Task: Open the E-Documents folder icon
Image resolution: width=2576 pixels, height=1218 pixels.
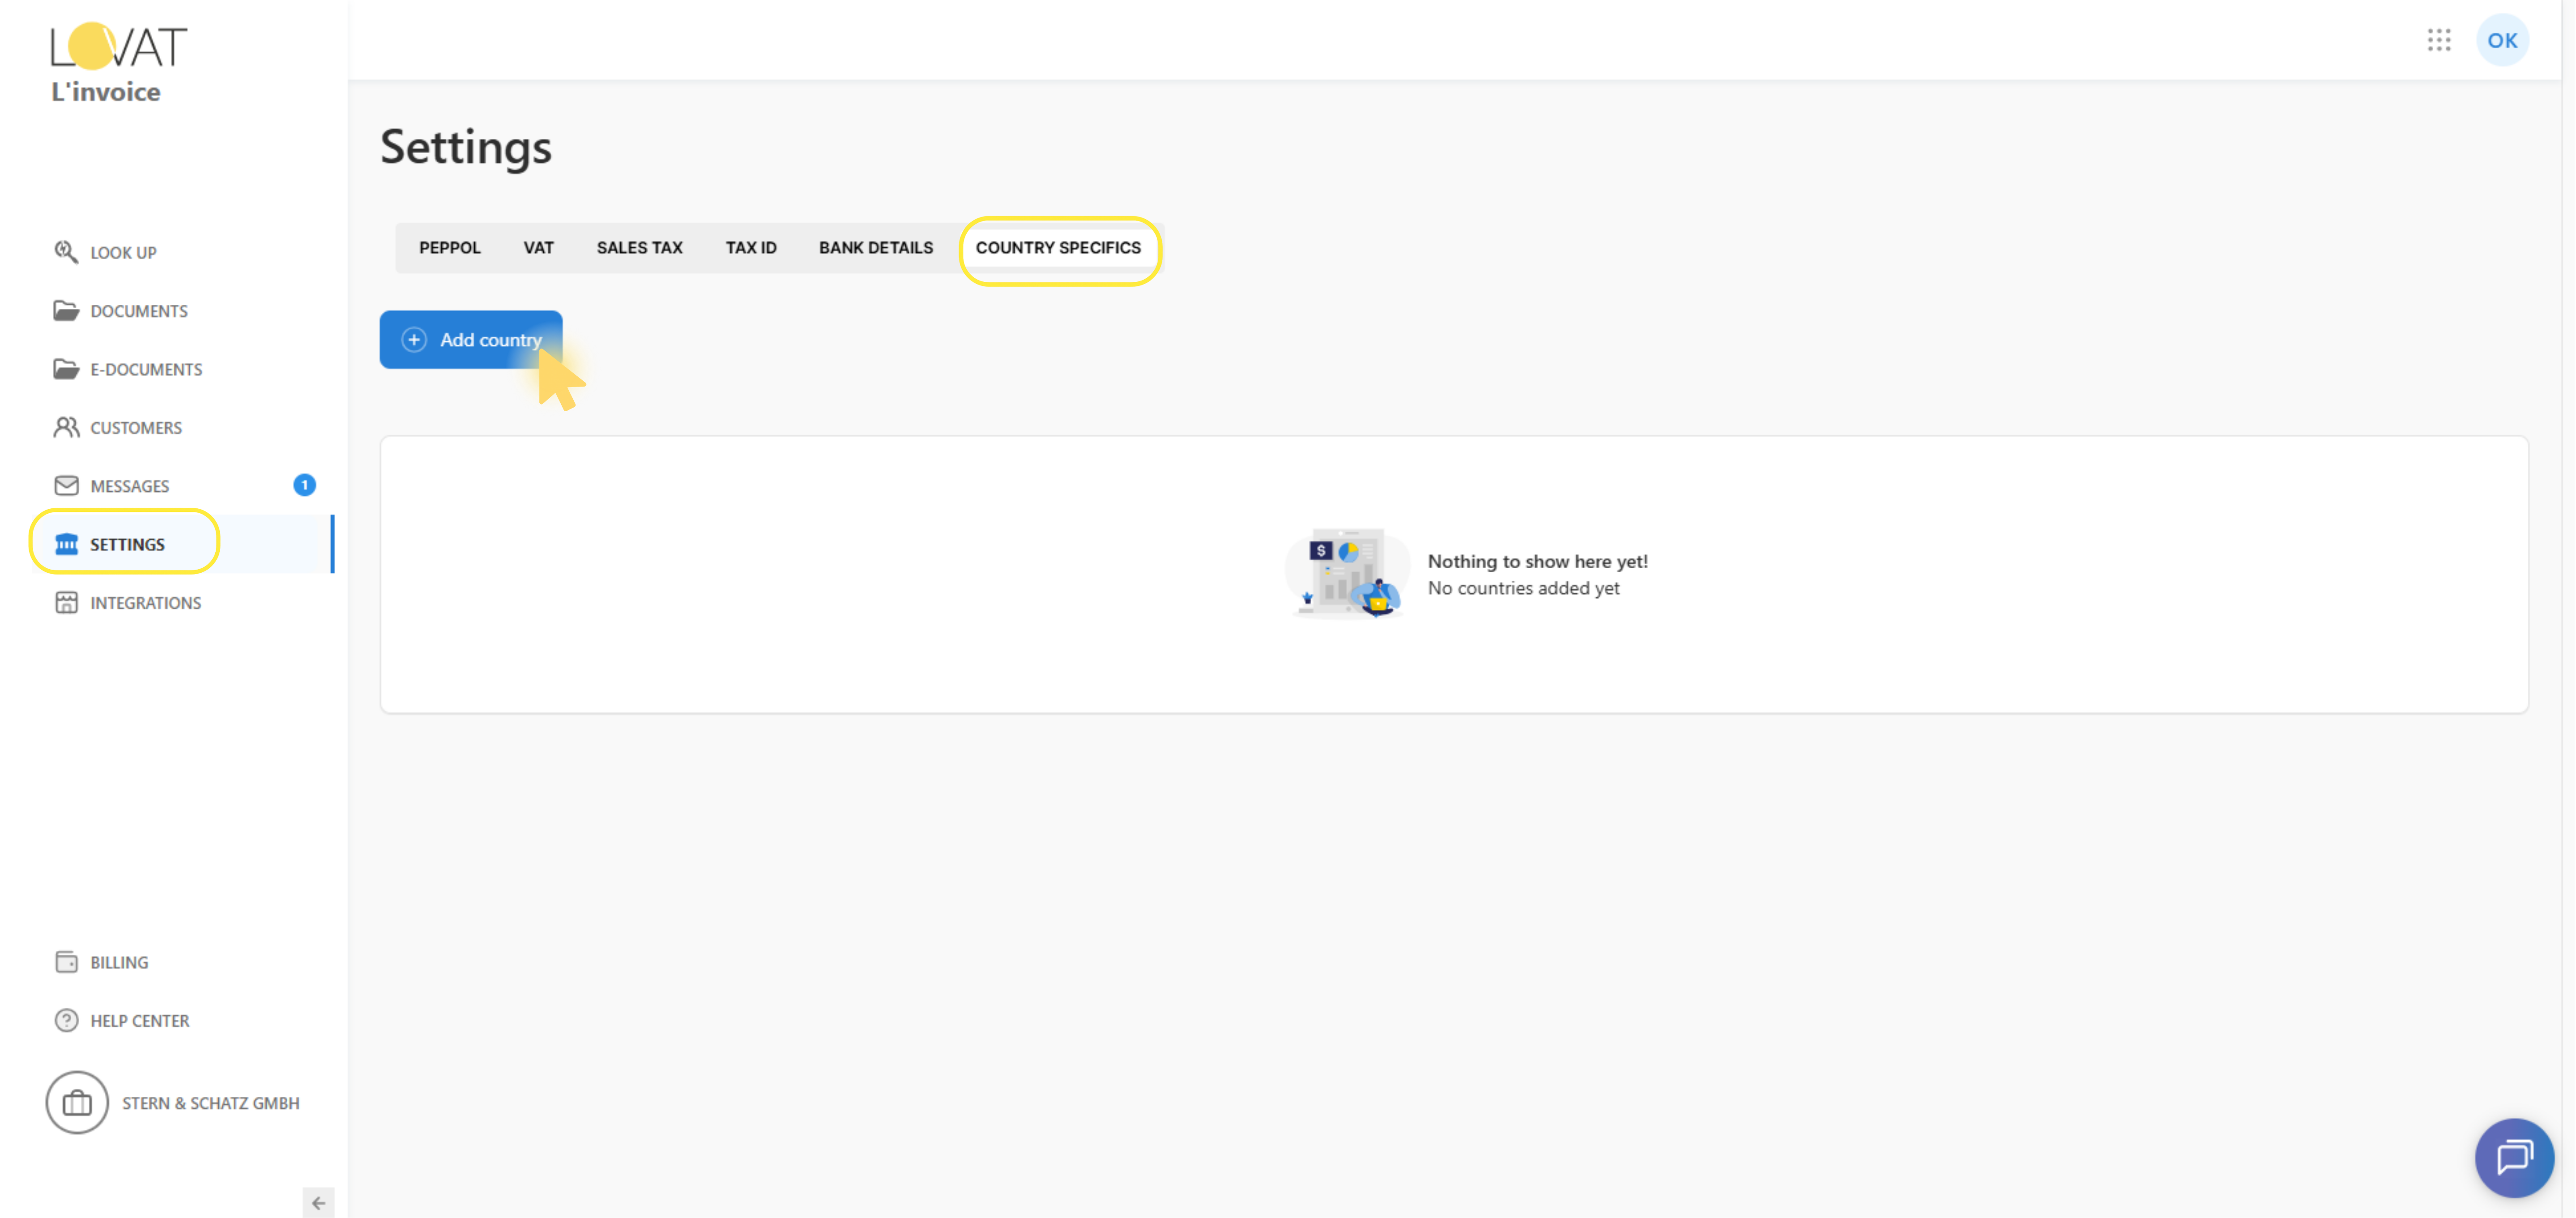Action: [66, 369]
